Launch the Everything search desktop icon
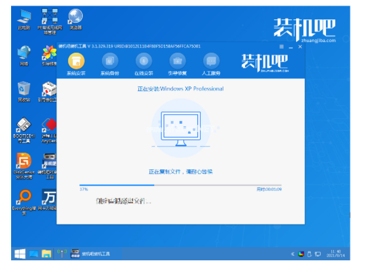The width and height of the screenshot is (366, 267). (x=24, y=203)
